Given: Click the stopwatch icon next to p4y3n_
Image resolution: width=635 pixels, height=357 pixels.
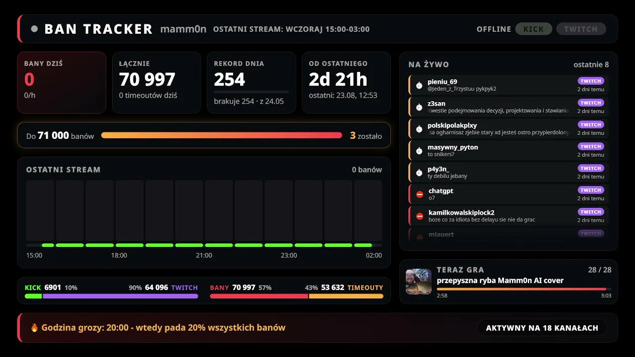Looking at the screenshot, I should coord(419,173).
